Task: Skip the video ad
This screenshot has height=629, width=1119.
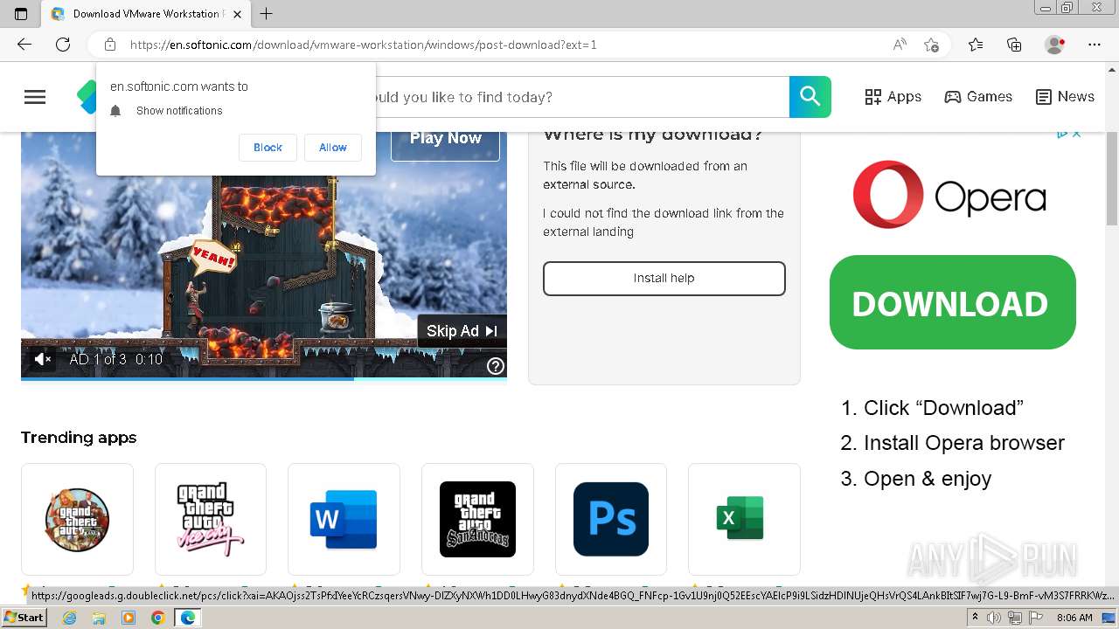Action: (x=462, y=331)
